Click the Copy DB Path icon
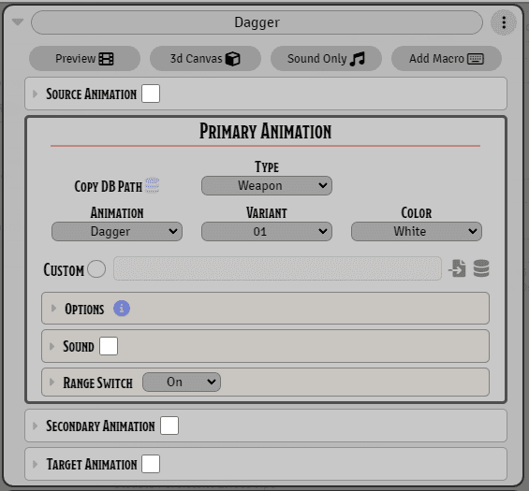 click(x=152, y=186)
